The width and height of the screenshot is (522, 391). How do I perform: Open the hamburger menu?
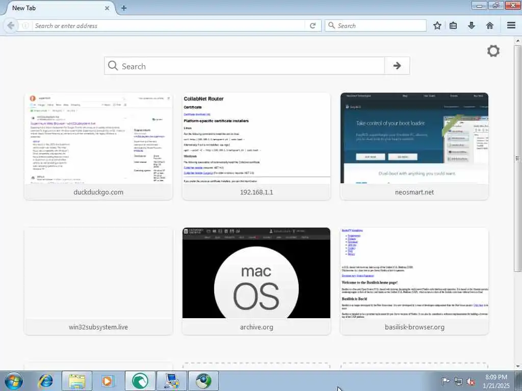(x=511, y=25)
